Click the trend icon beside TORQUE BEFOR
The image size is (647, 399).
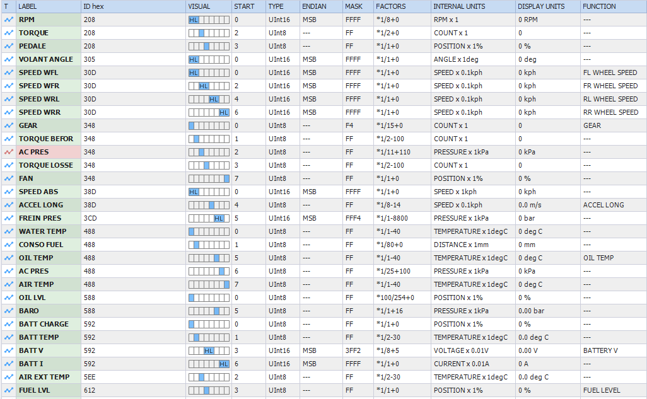click(x=9, y=138)
